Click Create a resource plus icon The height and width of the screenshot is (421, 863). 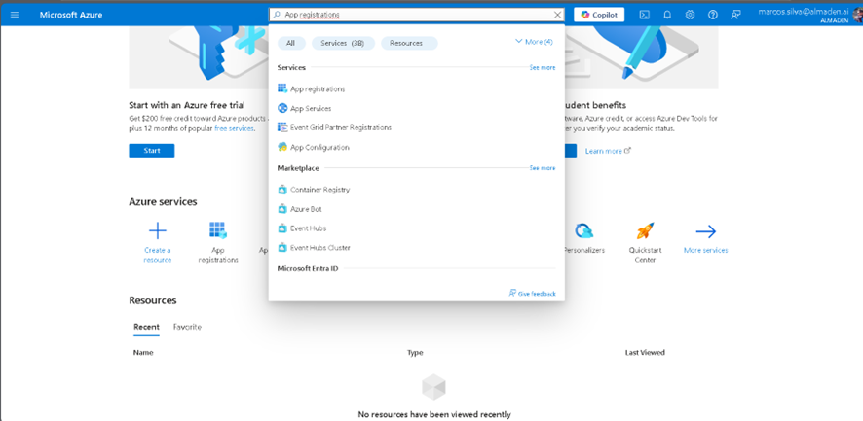click(157, 231)
